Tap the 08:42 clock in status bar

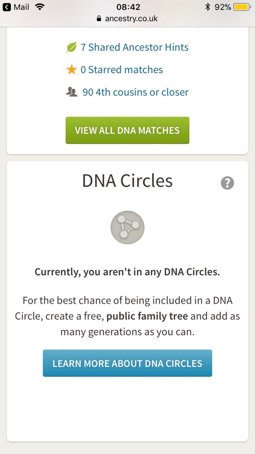[128, 7]
